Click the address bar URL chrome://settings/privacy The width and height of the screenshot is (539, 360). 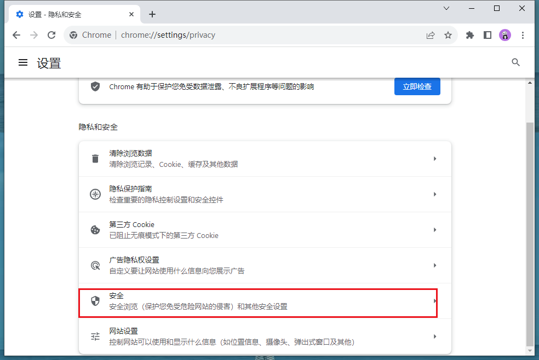point(168,35)
